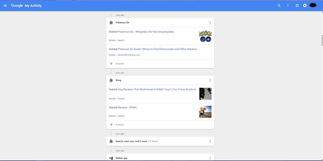Viewport: 323px width, 161px height.
Task: Open options menu for Pokémon Go card
Action: click(210, 23)
